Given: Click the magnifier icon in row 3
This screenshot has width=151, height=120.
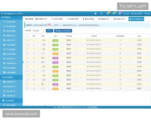Looking at the screenshot, I should pyautogui.click(x=44, y=49).
